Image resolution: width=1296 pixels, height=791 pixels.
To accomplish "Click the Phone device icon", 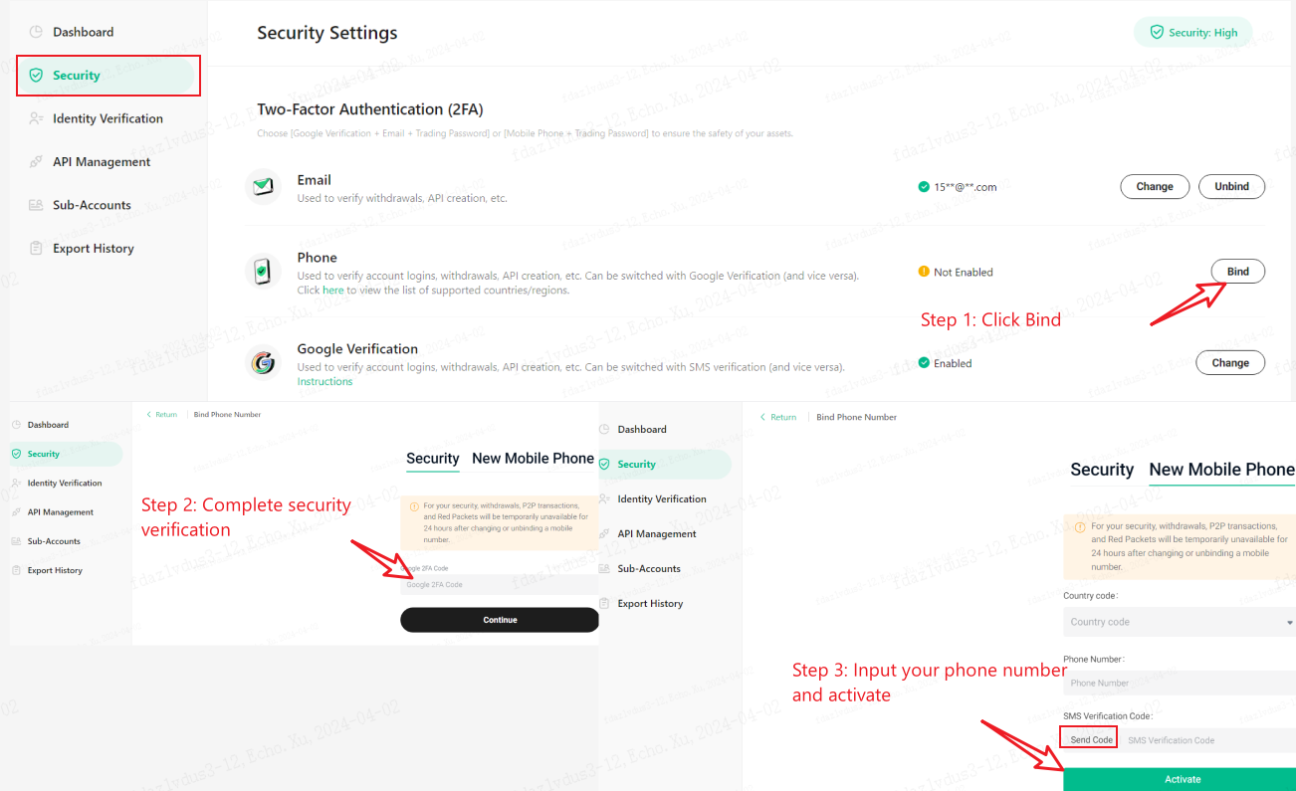I will [263, 272].
